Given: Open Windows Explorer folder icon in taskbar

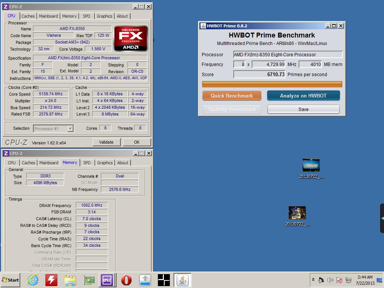Looking at the screenshot, I should coord(70,280).
